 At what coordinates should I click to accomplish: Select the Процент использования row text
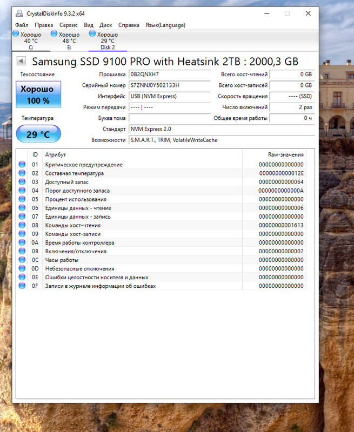(76, 199)
